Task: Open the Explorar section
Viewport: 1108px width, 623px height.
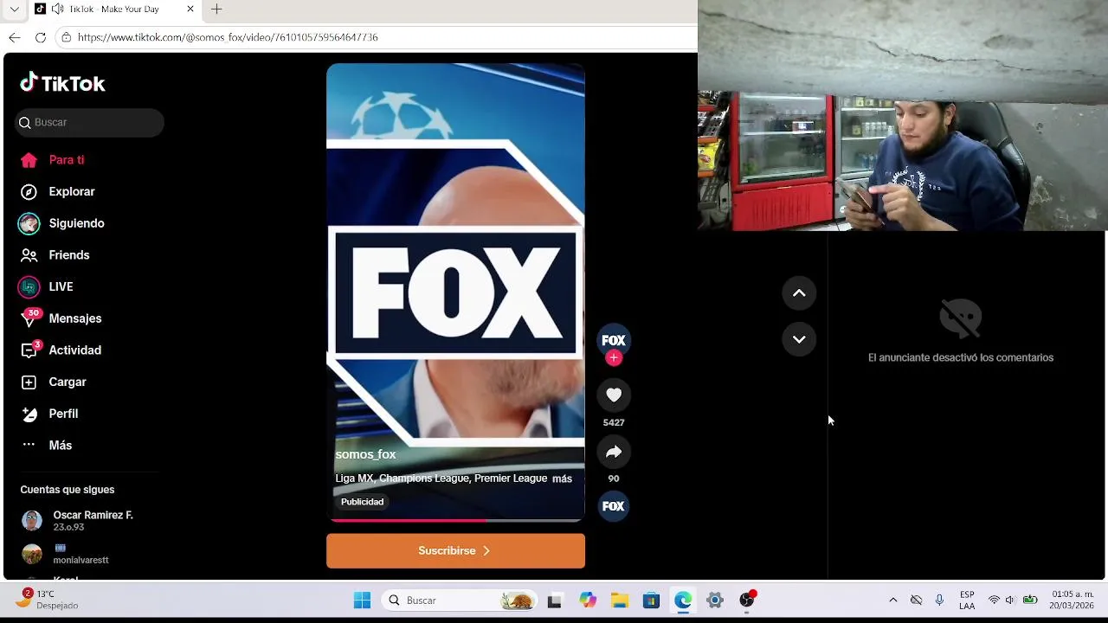Action: point(71,191)
